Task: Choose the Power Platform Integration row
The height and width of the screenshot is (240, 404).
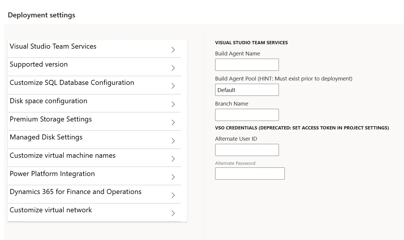Action: [x=94, y=176]
